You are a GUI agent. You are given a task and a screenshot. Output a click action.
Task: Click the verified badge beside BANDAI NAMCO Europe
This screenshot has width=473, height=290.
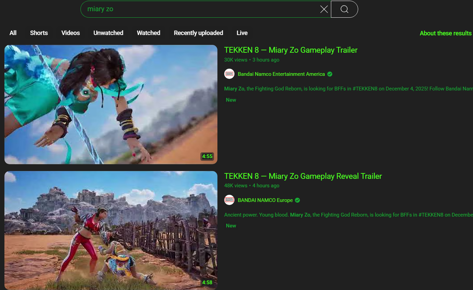click(x=297, y=200)
